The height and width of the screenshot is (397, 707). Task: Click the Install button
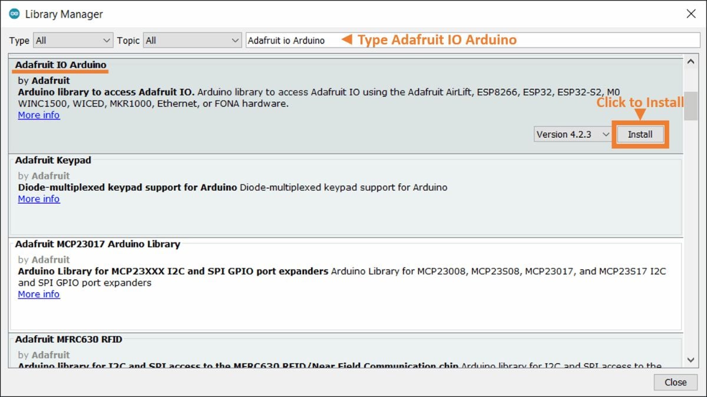click(x=640, y=135)
